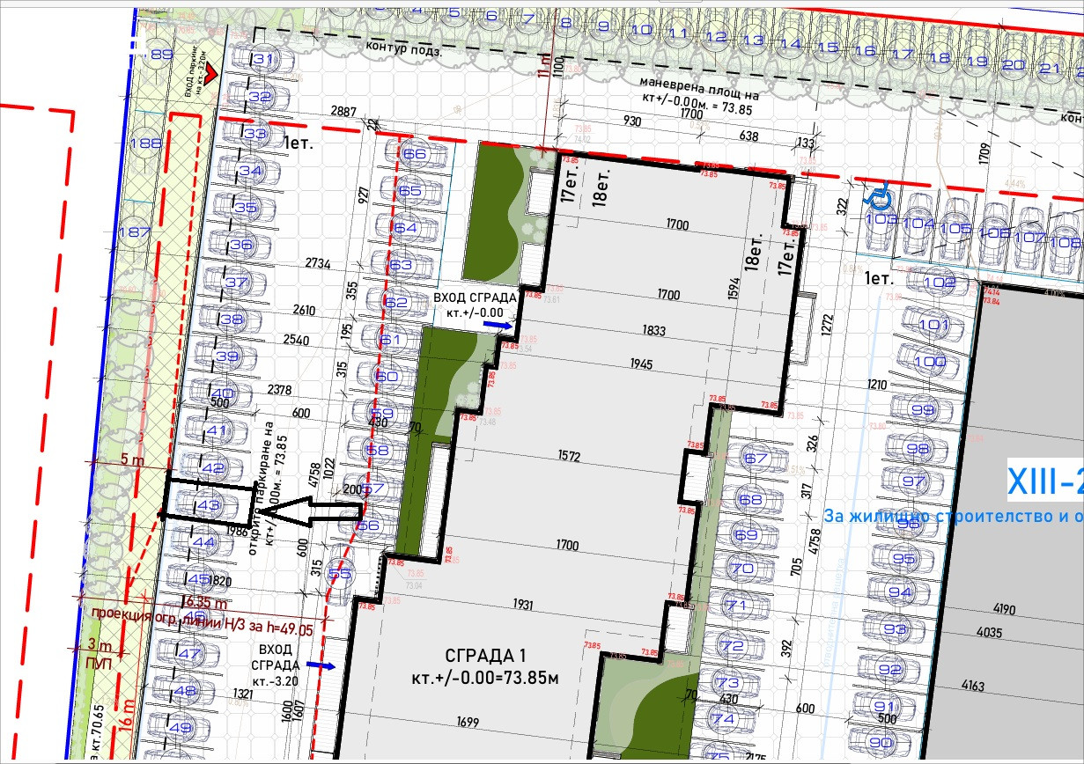Screen dimensions: 1084x764
Task: Select the outlined parking space 43
Action: click(207, 505)
